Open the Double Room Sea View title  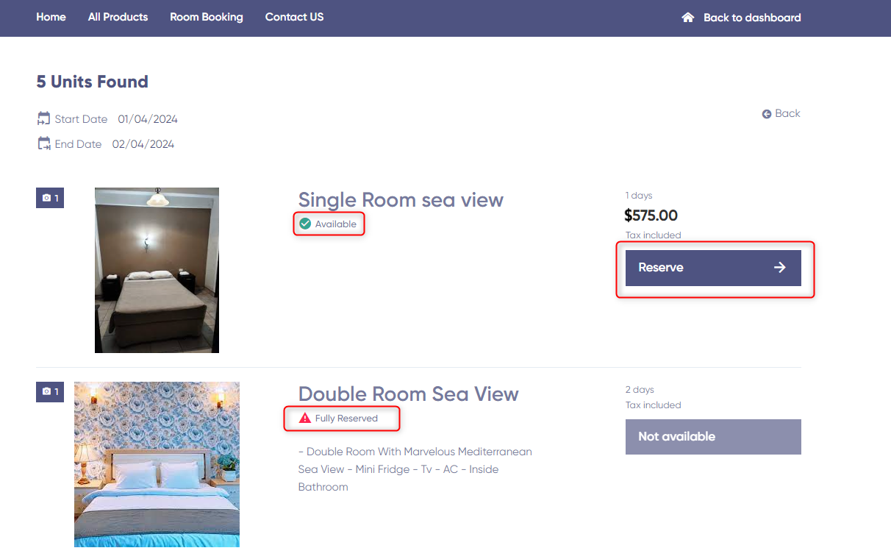pos(408,394)
